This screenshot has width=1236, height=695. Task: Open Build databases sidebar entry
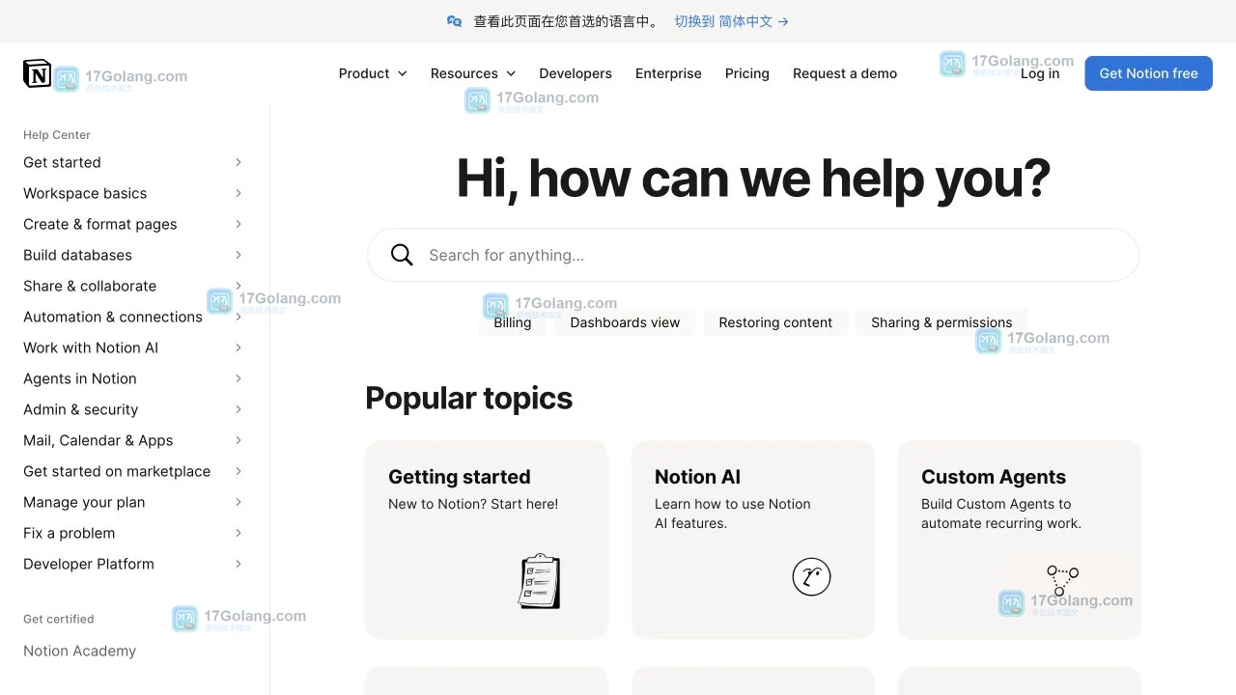coord(77,255)
